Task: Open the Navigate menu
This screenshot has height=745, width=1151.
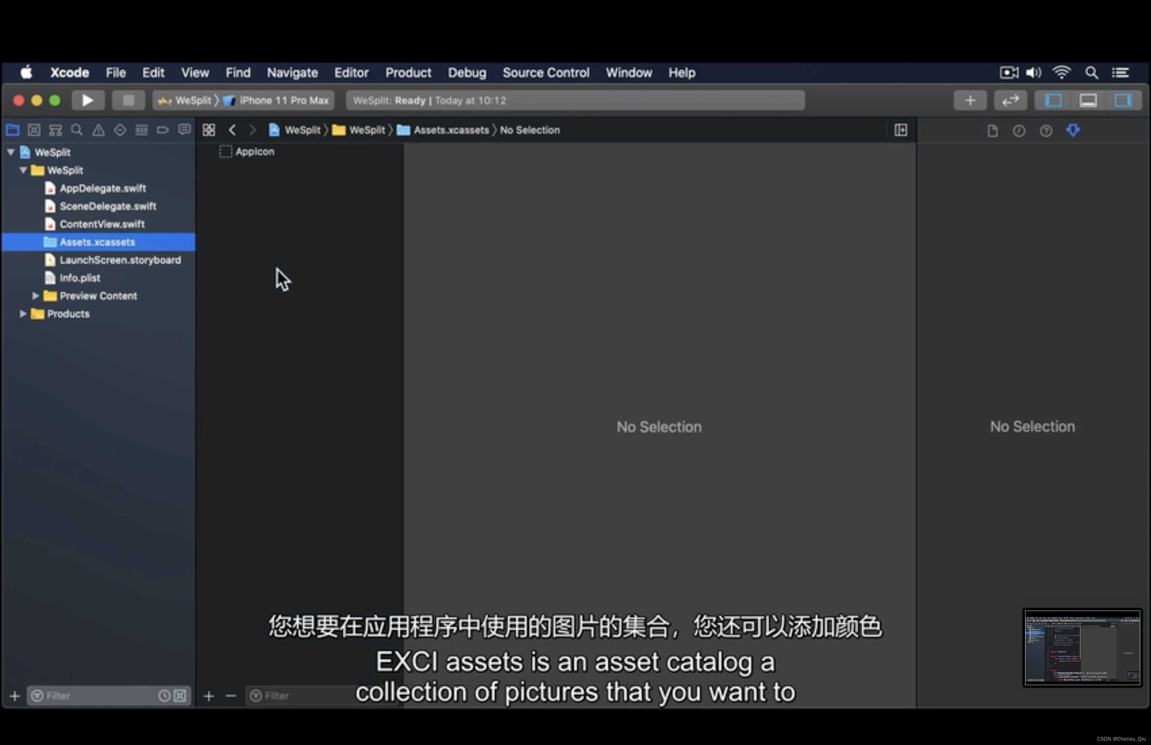Action: 292,73
